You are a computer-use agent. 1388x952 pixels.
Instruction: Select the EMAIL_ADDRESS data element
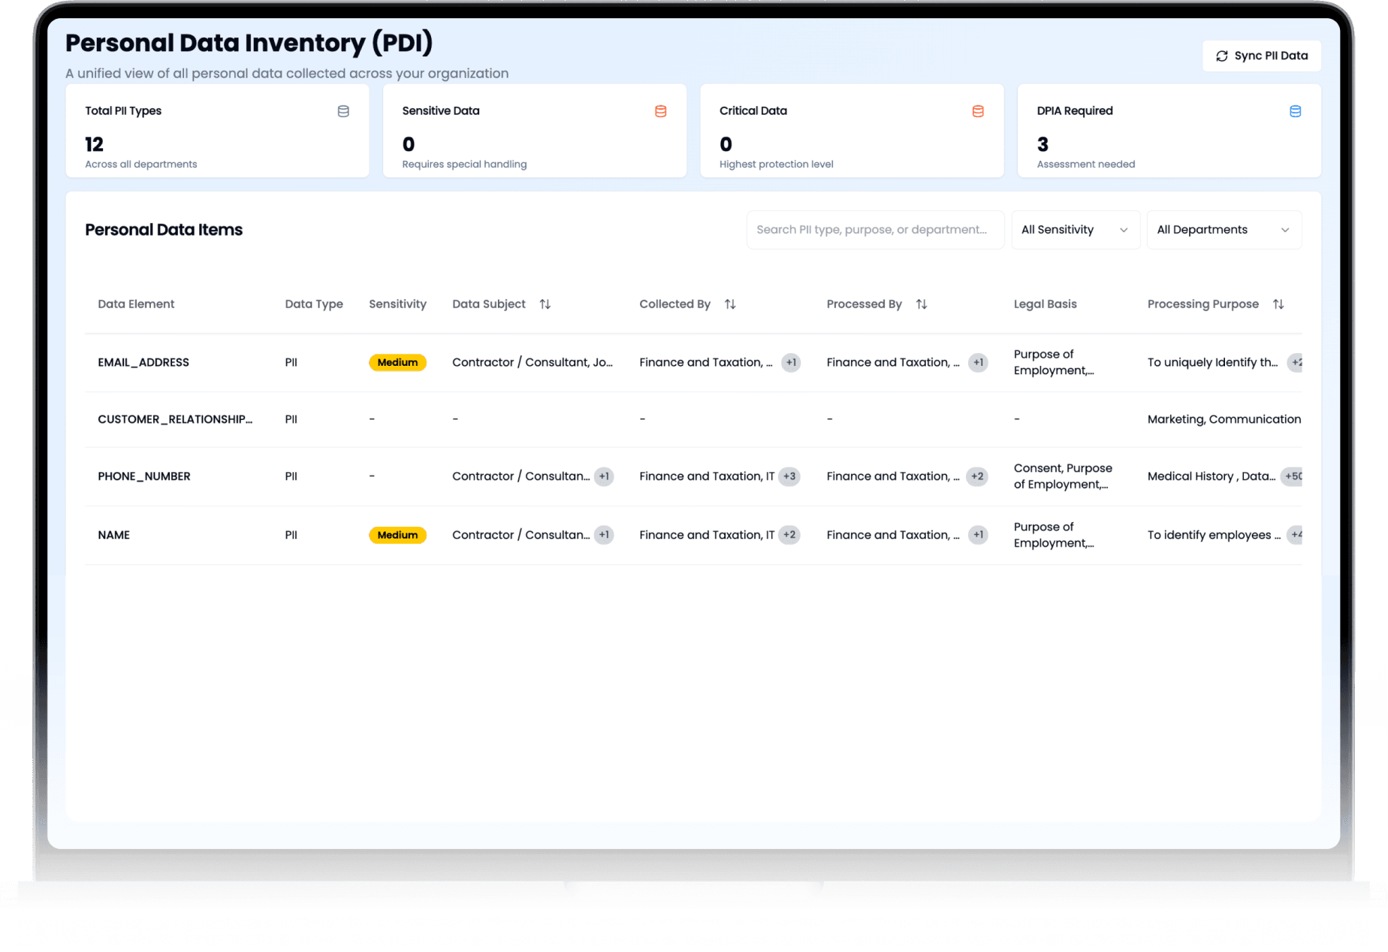point(143,363)
